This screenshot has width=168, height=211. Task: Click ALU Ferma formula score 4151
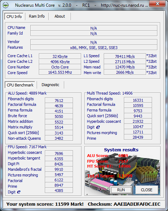click(x=59, y=111)
